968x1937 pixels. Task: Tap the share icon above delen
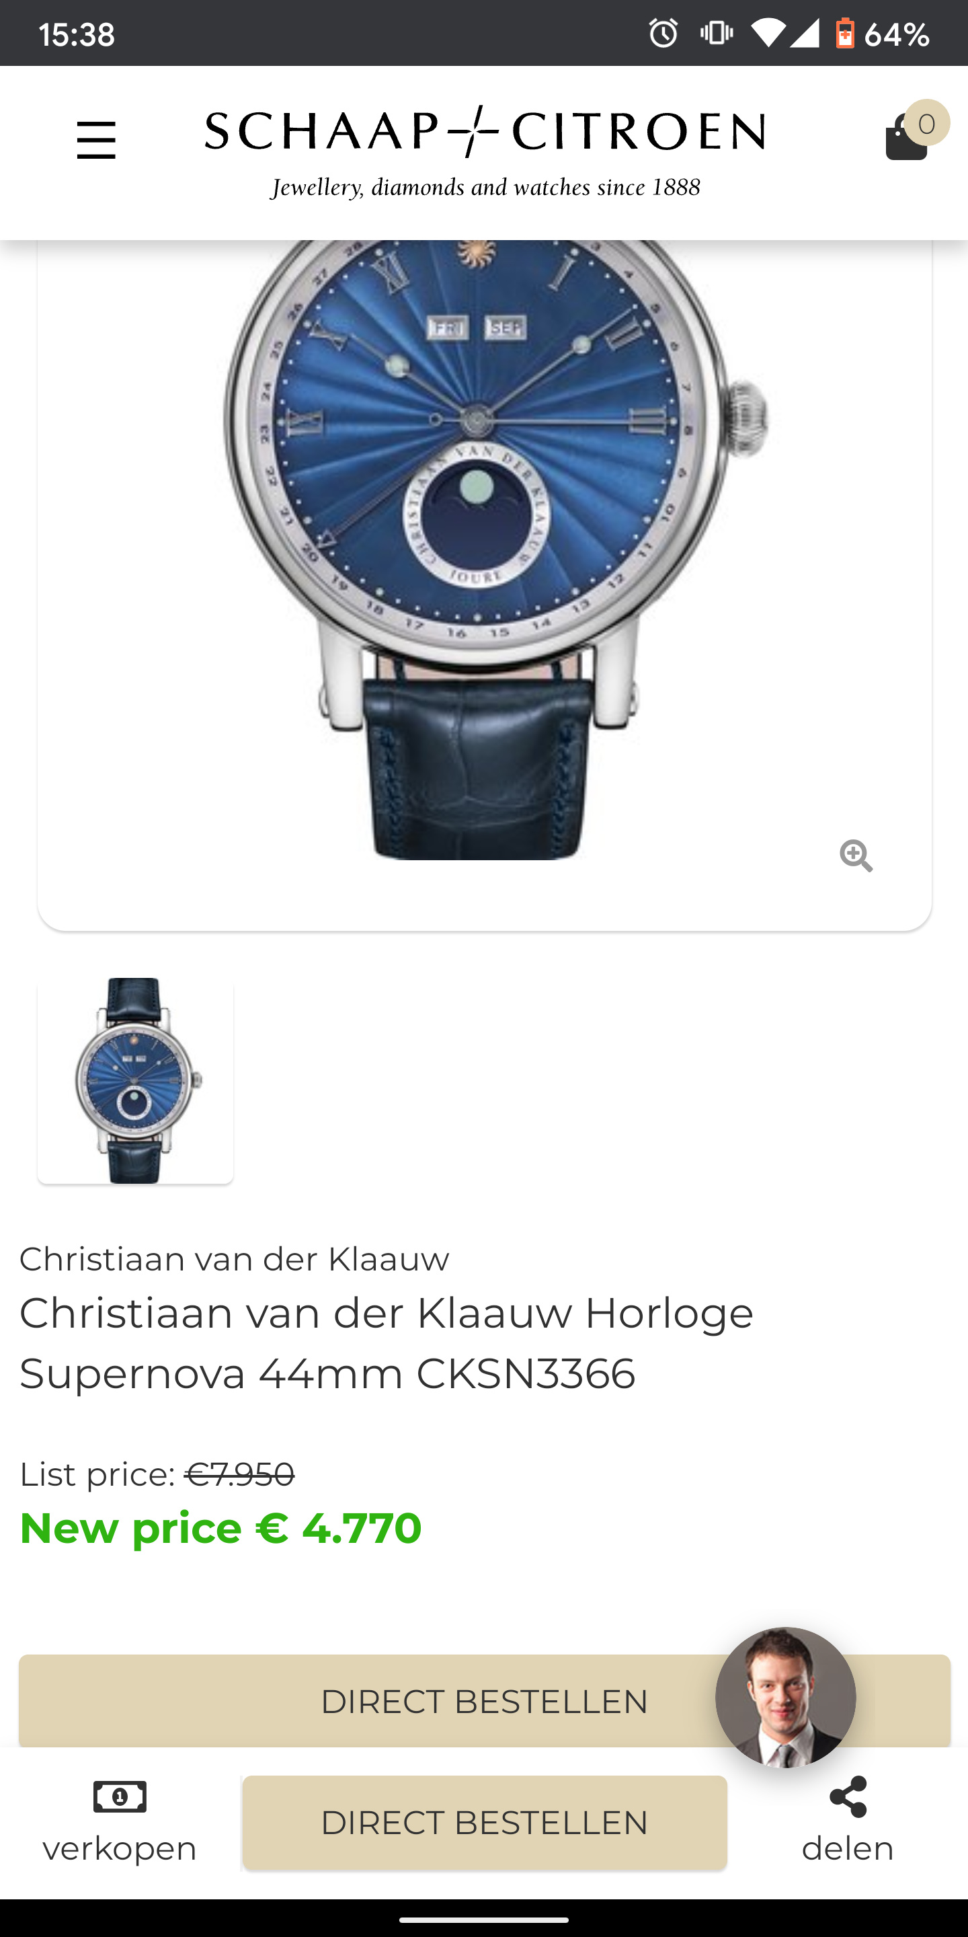pos(848,1796)
